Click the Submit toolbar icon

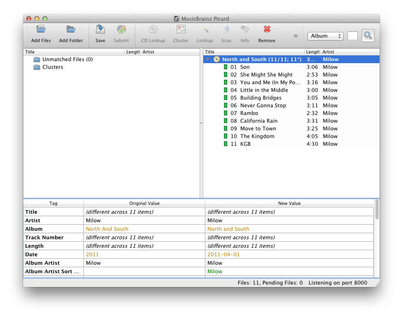122,29
